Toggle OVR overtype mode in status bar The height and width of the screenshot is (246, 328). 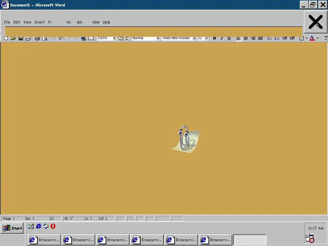[150, 218]
